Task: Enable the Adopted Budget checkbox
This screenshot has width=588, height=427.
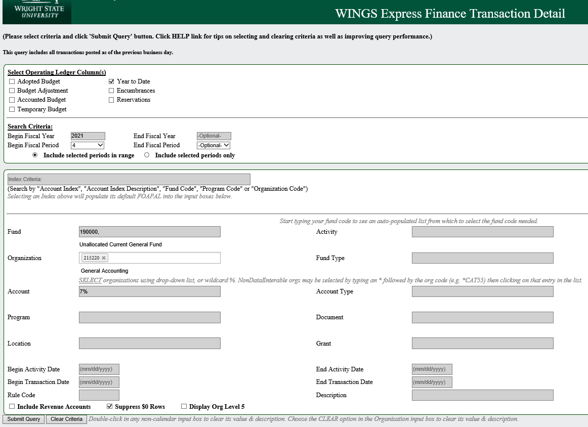Action: [x=12, y=81]
